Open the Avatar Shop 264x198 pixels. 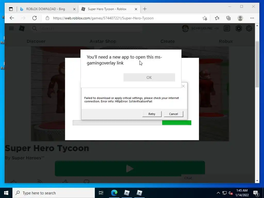[x=103, y=41]
